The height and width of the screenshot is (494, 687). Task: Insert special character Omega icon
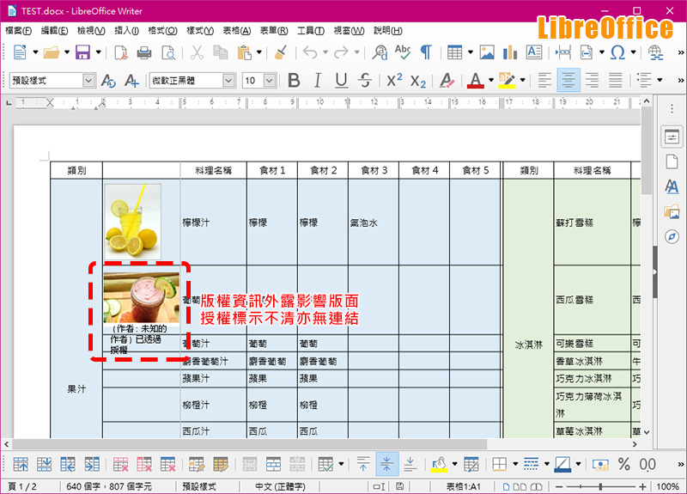coord(617,52)
